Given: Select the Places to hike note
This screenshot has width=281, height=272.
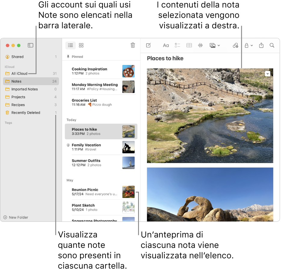Looking at the screenshot, I should 101,131.
